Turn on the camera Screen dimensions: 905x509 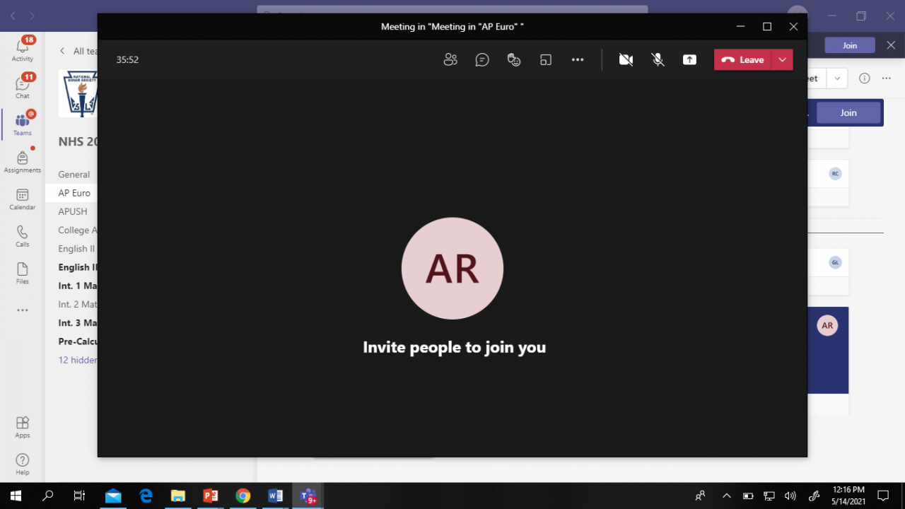[626, 60]
